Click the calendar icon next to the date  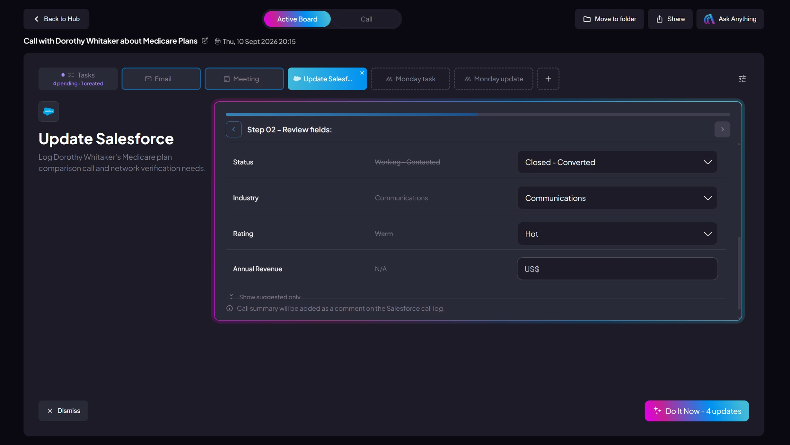click(217, 41)
